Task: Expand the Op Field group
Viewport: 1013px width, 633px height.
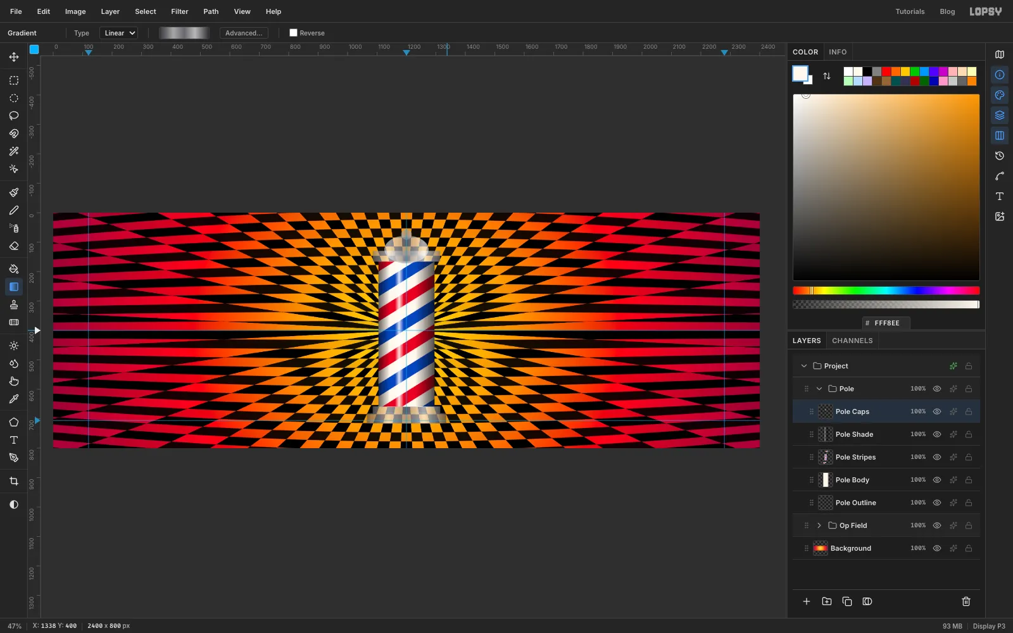Action: 819,525
